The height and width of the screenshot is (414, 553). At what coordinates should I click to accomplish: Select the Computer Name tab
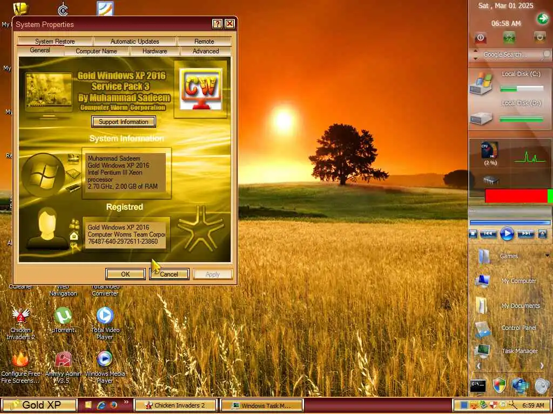pos(96,51)
